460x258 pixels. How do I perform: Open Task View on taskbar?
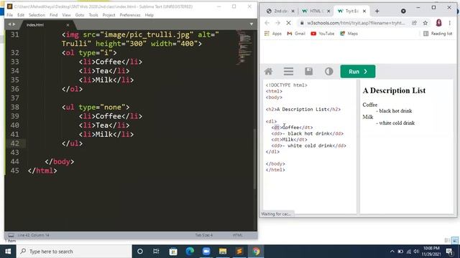pos(156,252)
